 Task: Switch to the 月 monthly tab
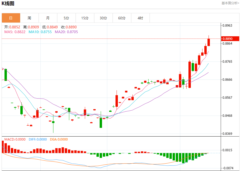48,18
